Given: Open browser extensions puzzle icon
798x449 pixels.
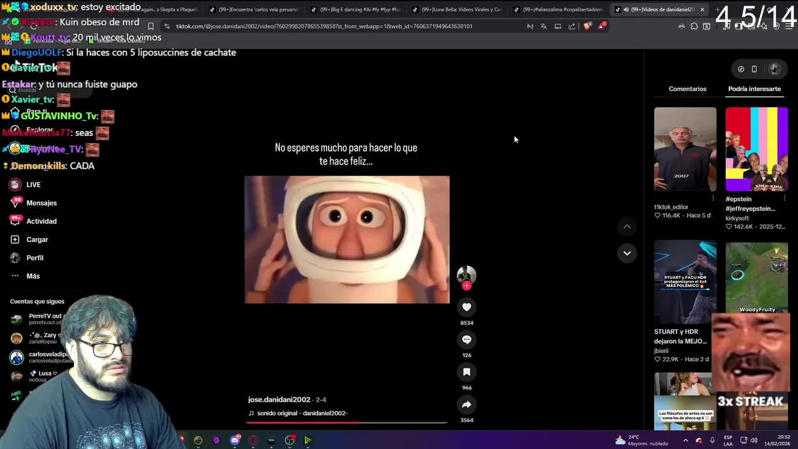Looking at the screenshot, I should (694, 26).
